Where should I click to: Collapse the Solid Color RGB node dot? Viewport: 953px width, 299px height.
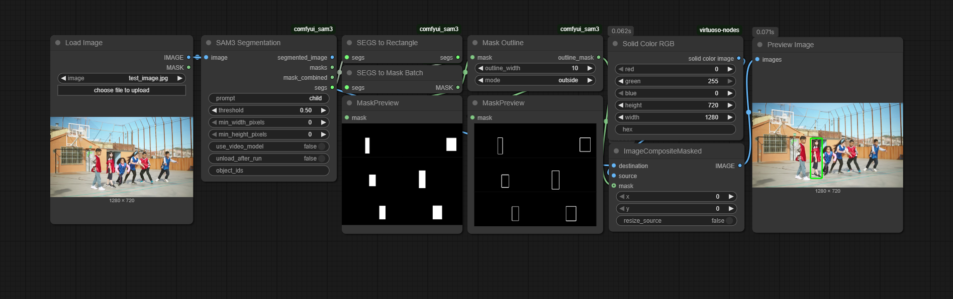click(615, 44)
